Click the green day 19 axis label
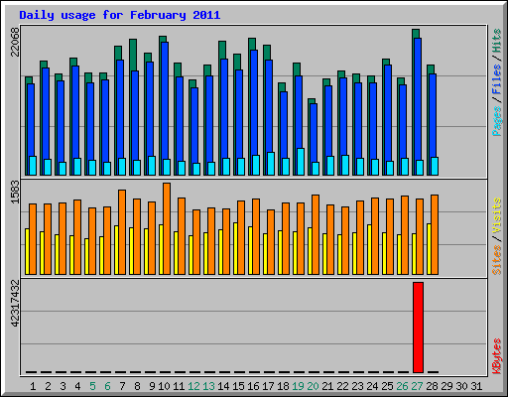This screenshot has width=508, height=397. click(x=298, y=386)
